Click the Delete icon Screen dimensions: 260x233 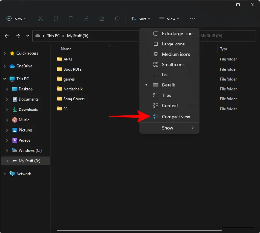(x=117, y=19)
